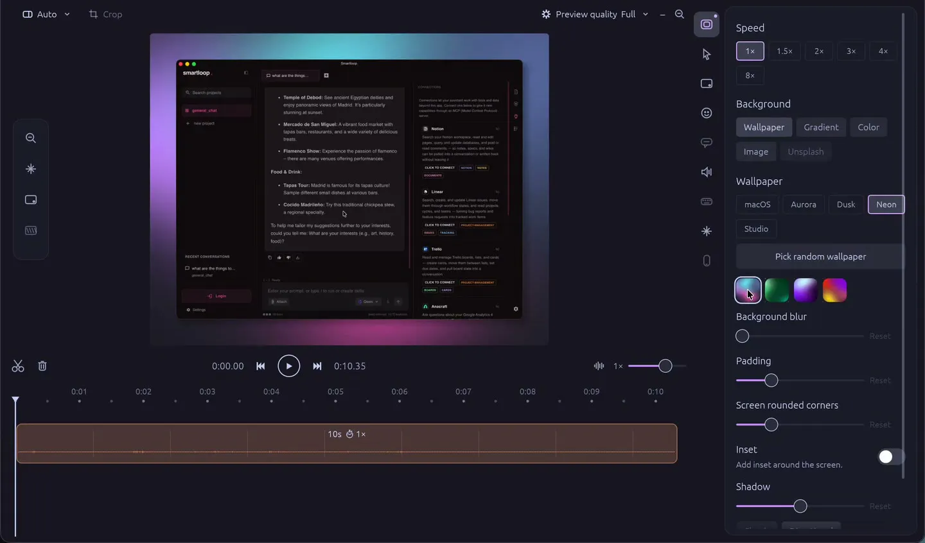Set speed to 4×

[883, 51]
